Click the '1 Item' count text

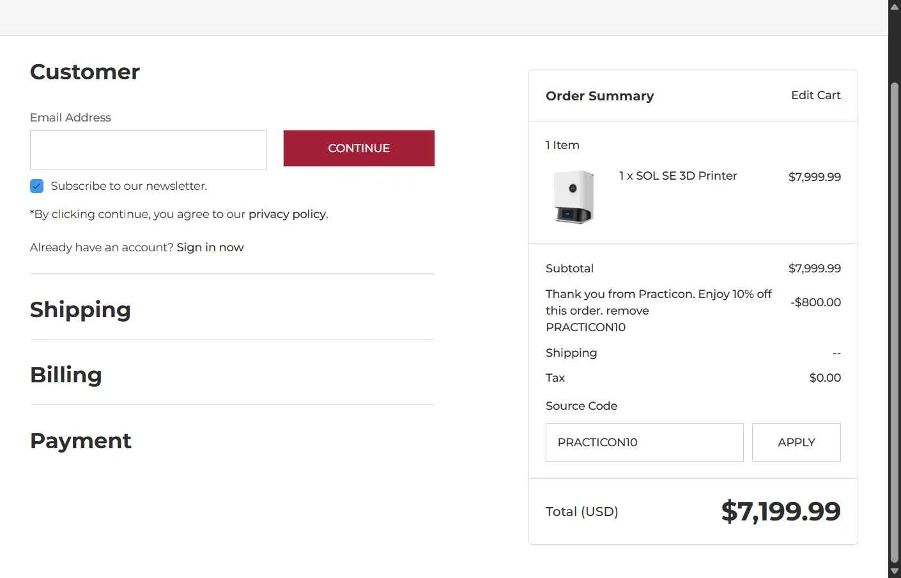tap(562, 145)
